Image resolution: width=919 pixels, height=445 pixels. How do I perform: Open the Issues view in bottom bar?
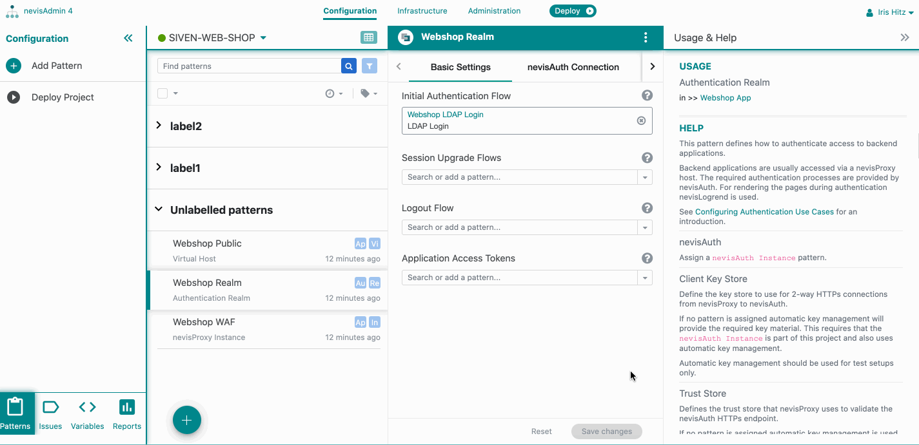point(50,414)
